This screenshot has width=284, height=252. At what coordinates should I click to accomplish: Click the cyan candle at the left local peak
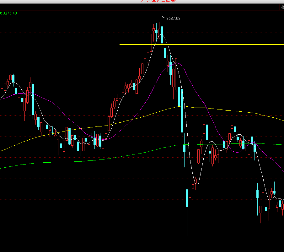tap(13, 78)
